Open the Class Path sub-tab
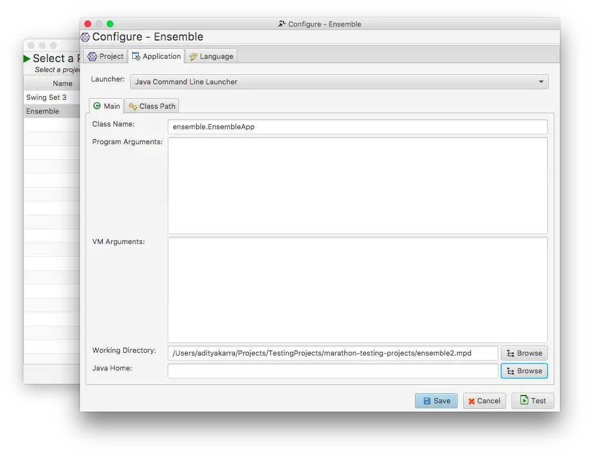Screen dimensions: 591x456 pos(152,106)
